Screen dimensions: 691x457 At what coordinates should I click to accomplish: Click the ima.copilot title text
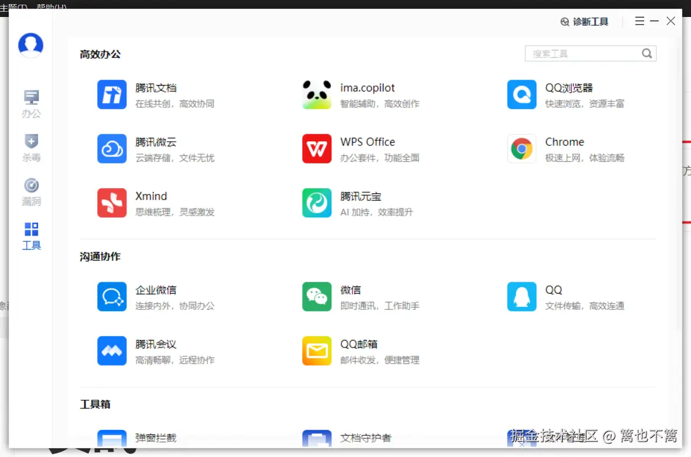[368, 88]
